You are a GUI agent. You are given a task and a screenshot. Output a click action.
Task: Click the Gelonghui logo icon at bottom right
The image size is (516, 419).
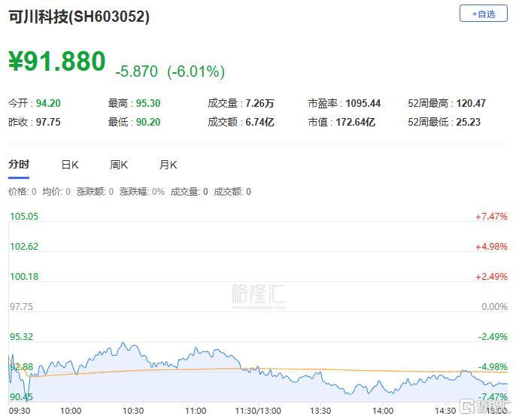click(467, 407)
